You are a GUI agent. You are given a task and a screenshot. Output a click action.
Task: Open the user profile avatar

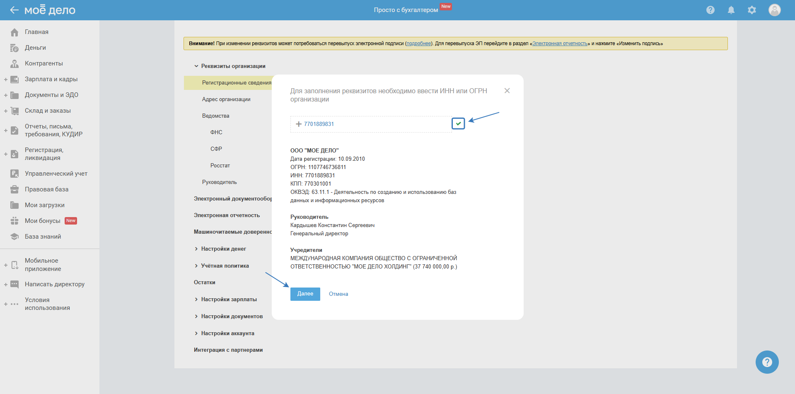point(775,10)
